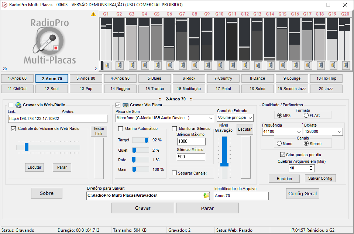Click the G12 speaker icon
The width and height of the screenshot is (354, 234).
pyautogui.click(x=245, y=65)
